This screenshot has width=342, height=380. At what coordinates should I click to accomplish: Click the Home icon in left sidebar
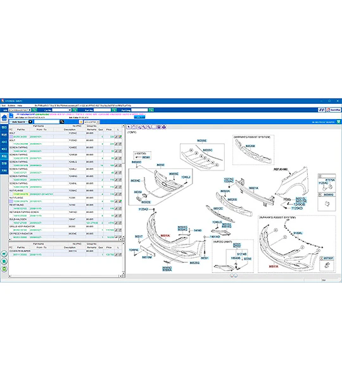click(x=4, y=118)
